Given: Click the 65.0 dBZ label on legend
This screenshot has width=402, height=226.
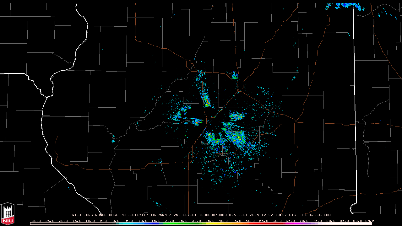Looking at the screenshot, I should [x=291, y=221].
